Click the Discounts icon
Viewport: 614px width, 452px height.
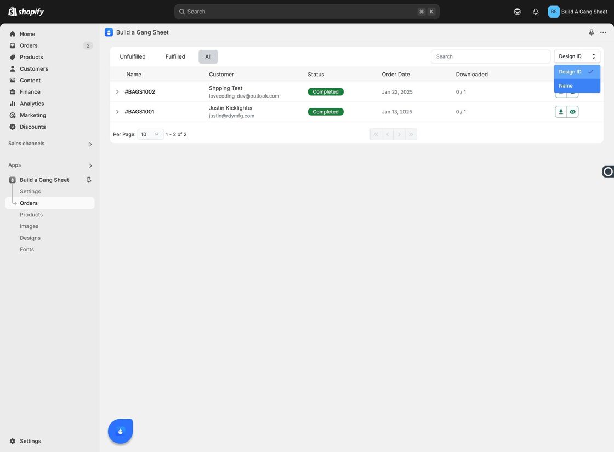click(13, 127)
